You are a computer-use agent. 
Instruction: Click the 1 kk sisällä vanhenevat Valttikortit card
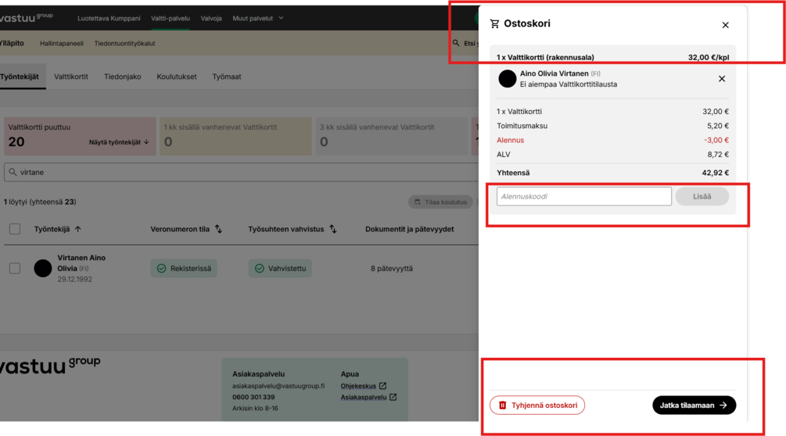click(235, 136)
